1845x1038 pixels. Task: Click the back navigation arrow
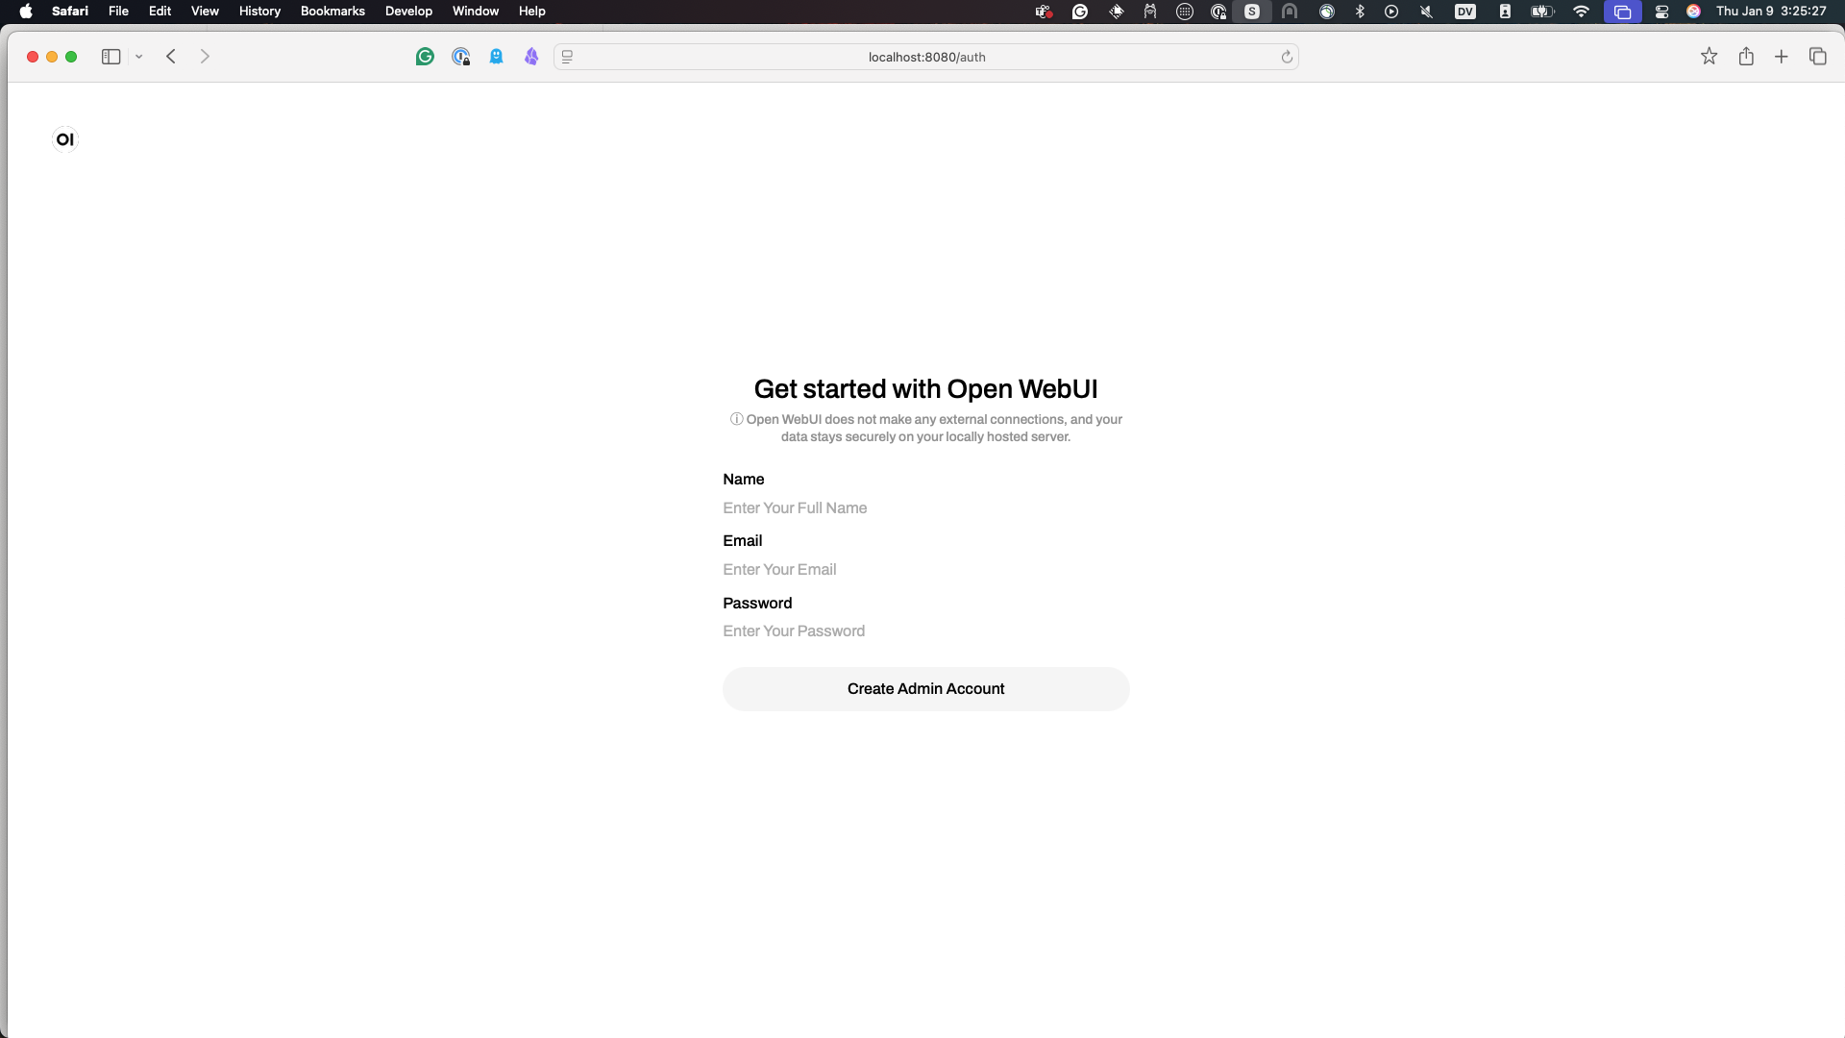(170, 56)
